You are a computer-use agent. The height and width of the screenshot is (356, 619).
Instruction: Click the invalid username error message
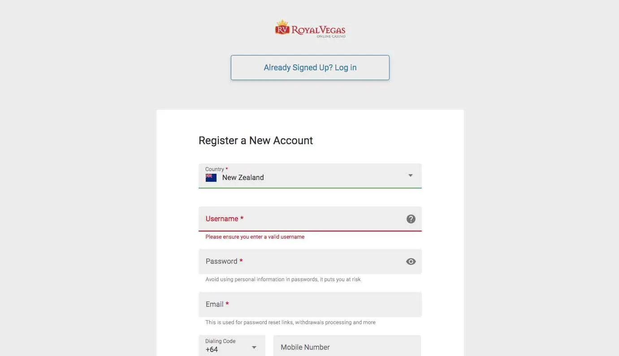click(x=255, y=237)
